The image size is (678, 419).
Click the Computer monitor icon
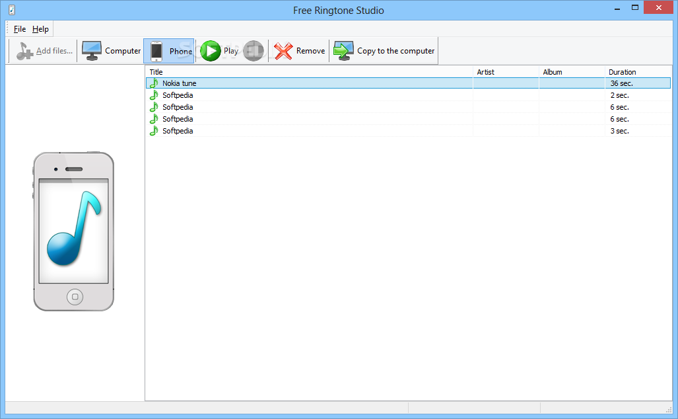coord(92,51)
